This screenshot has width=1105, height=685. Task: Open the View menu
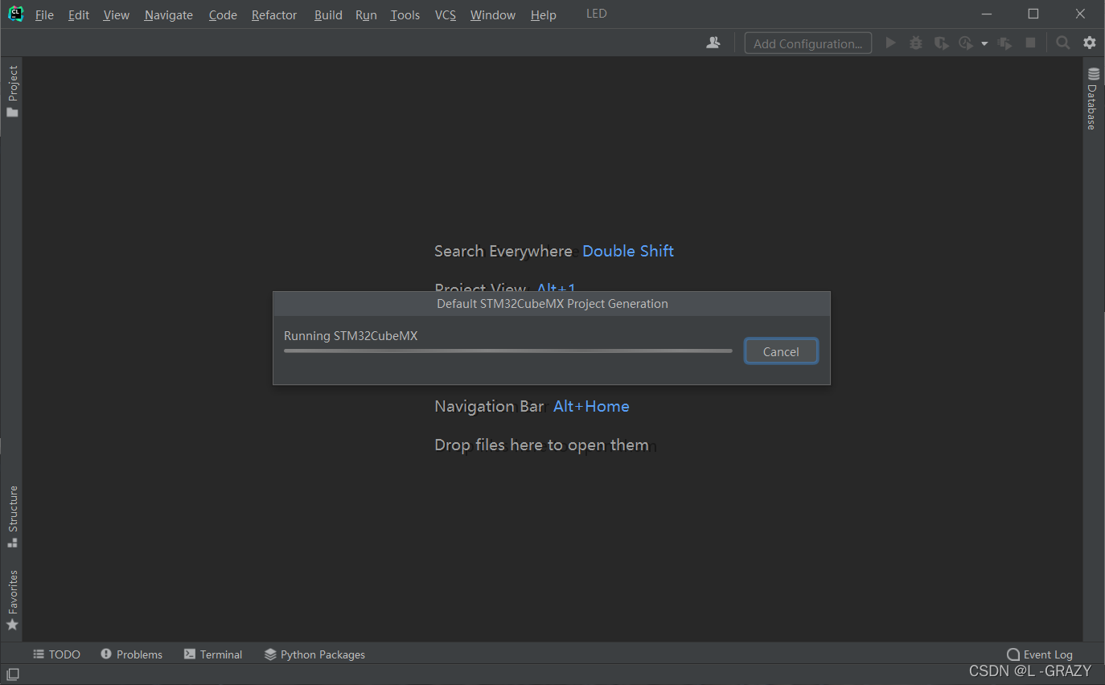116,14
